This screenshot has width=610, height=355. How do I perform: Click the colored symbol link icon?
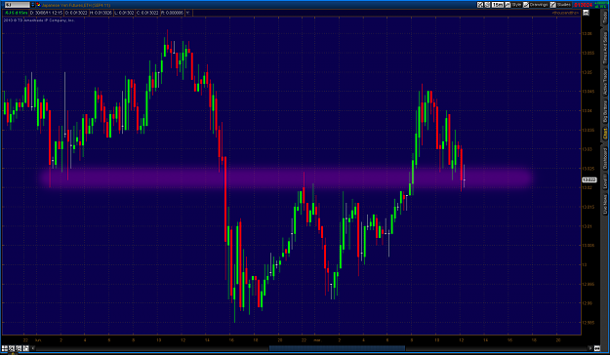(x=38, y=5)
